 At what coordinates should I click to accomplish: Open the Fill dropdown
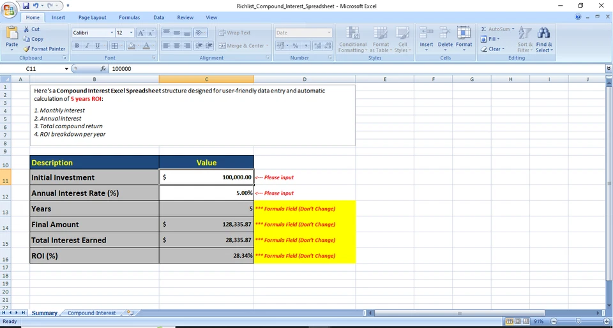(490, 39)
